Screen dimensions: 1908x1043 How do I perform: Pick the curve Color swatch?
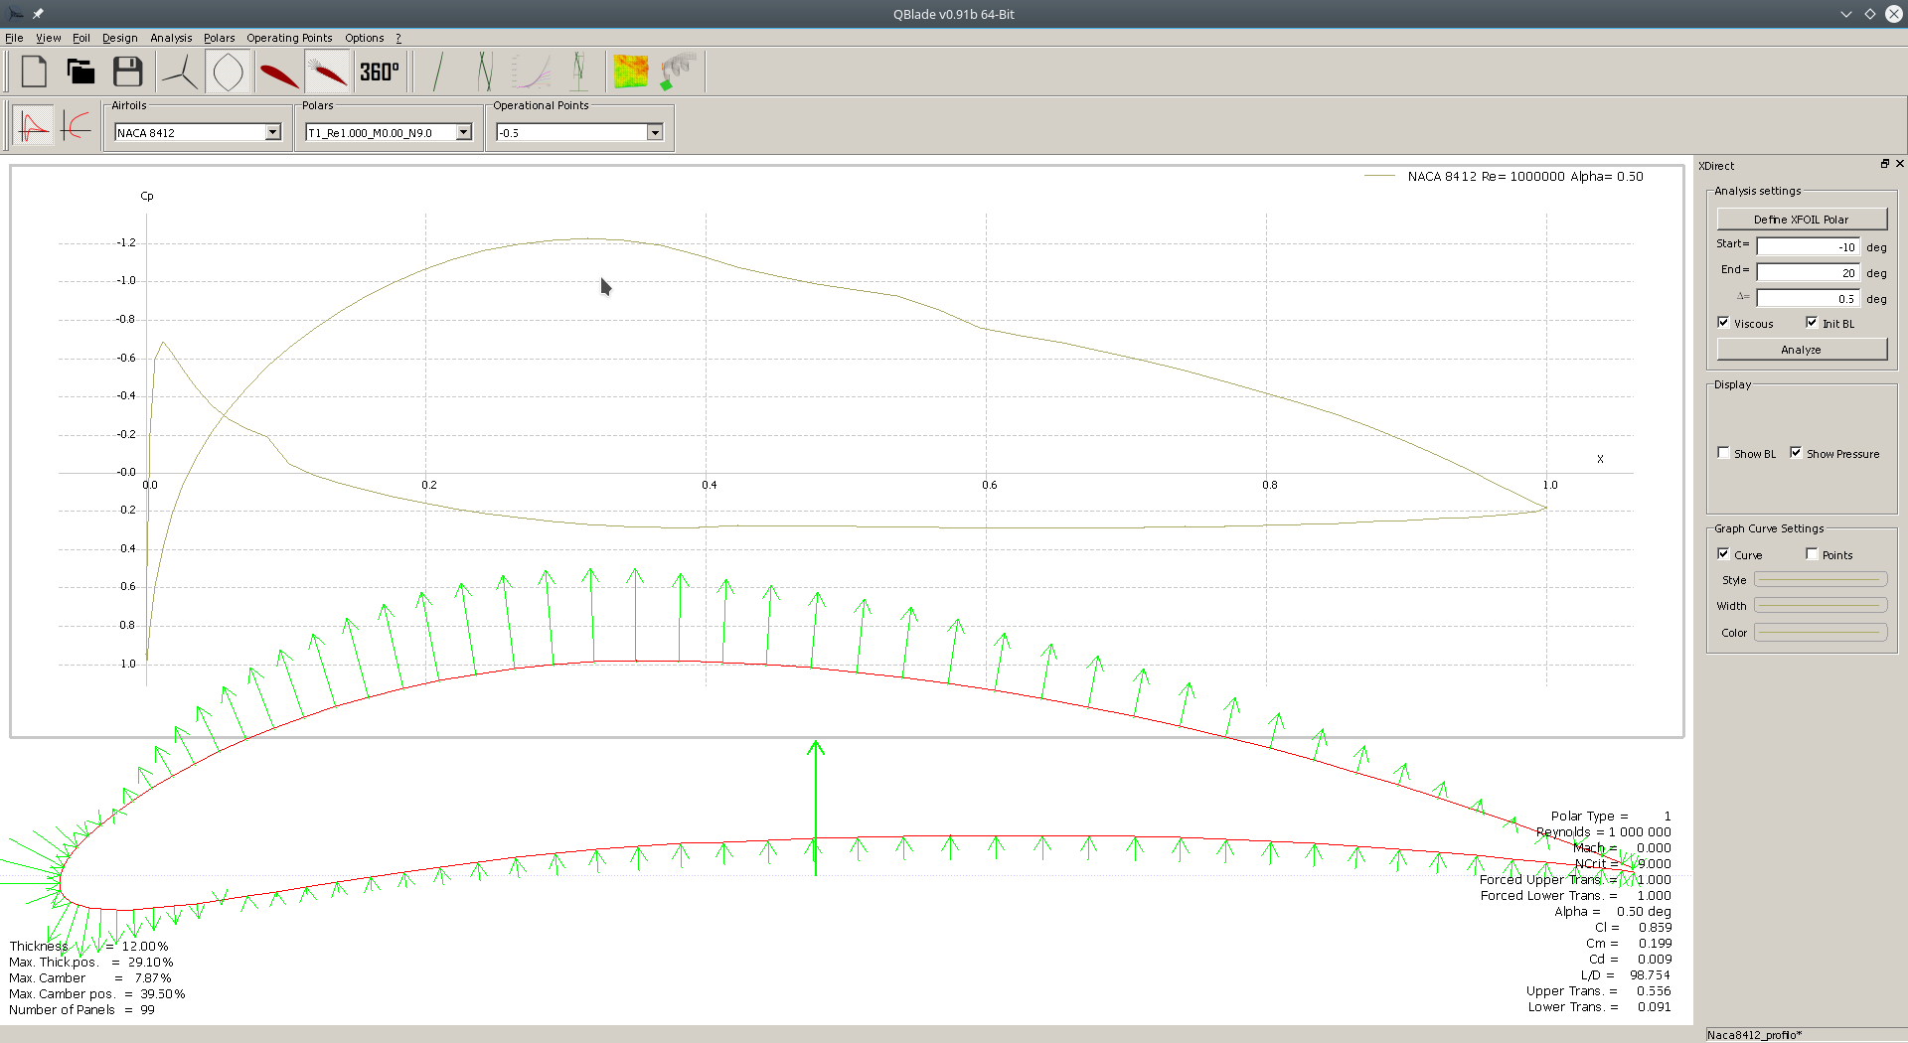pos(1821,632)
